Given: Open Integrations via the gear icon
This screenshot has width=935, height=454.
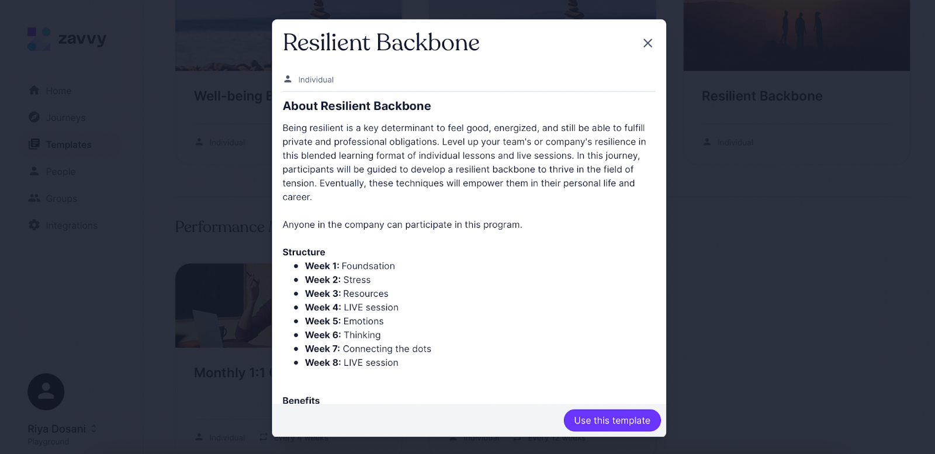Looking at the screenshot, I should (x=34, y=225).
